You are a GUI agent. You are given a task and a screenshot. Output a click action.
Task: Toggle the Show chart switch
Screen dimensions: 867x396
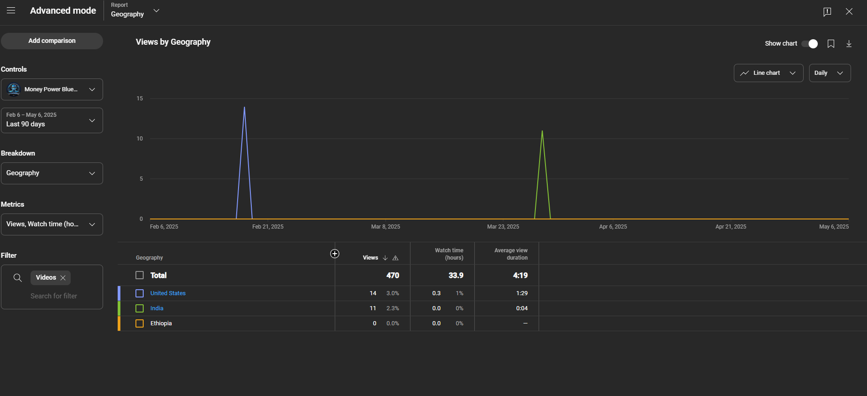(810, 44)
